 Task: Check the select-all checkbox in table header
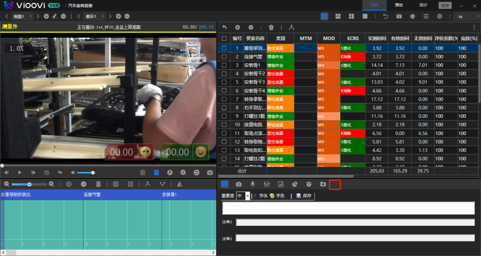(224, 39)
